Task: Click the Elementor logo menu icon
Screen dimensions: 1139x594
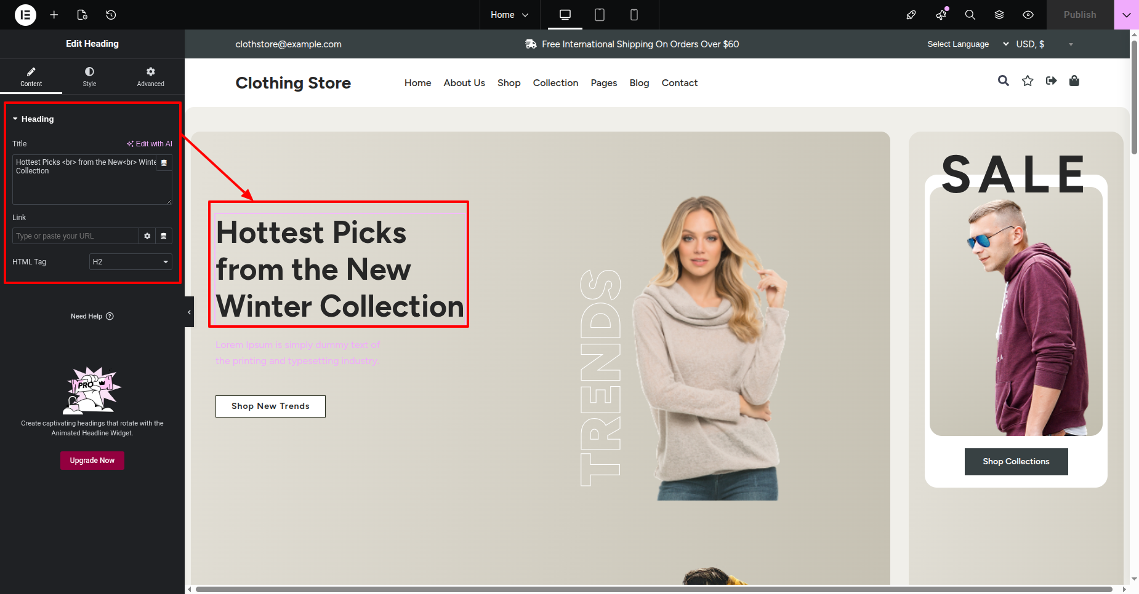Action: point(25,15)
